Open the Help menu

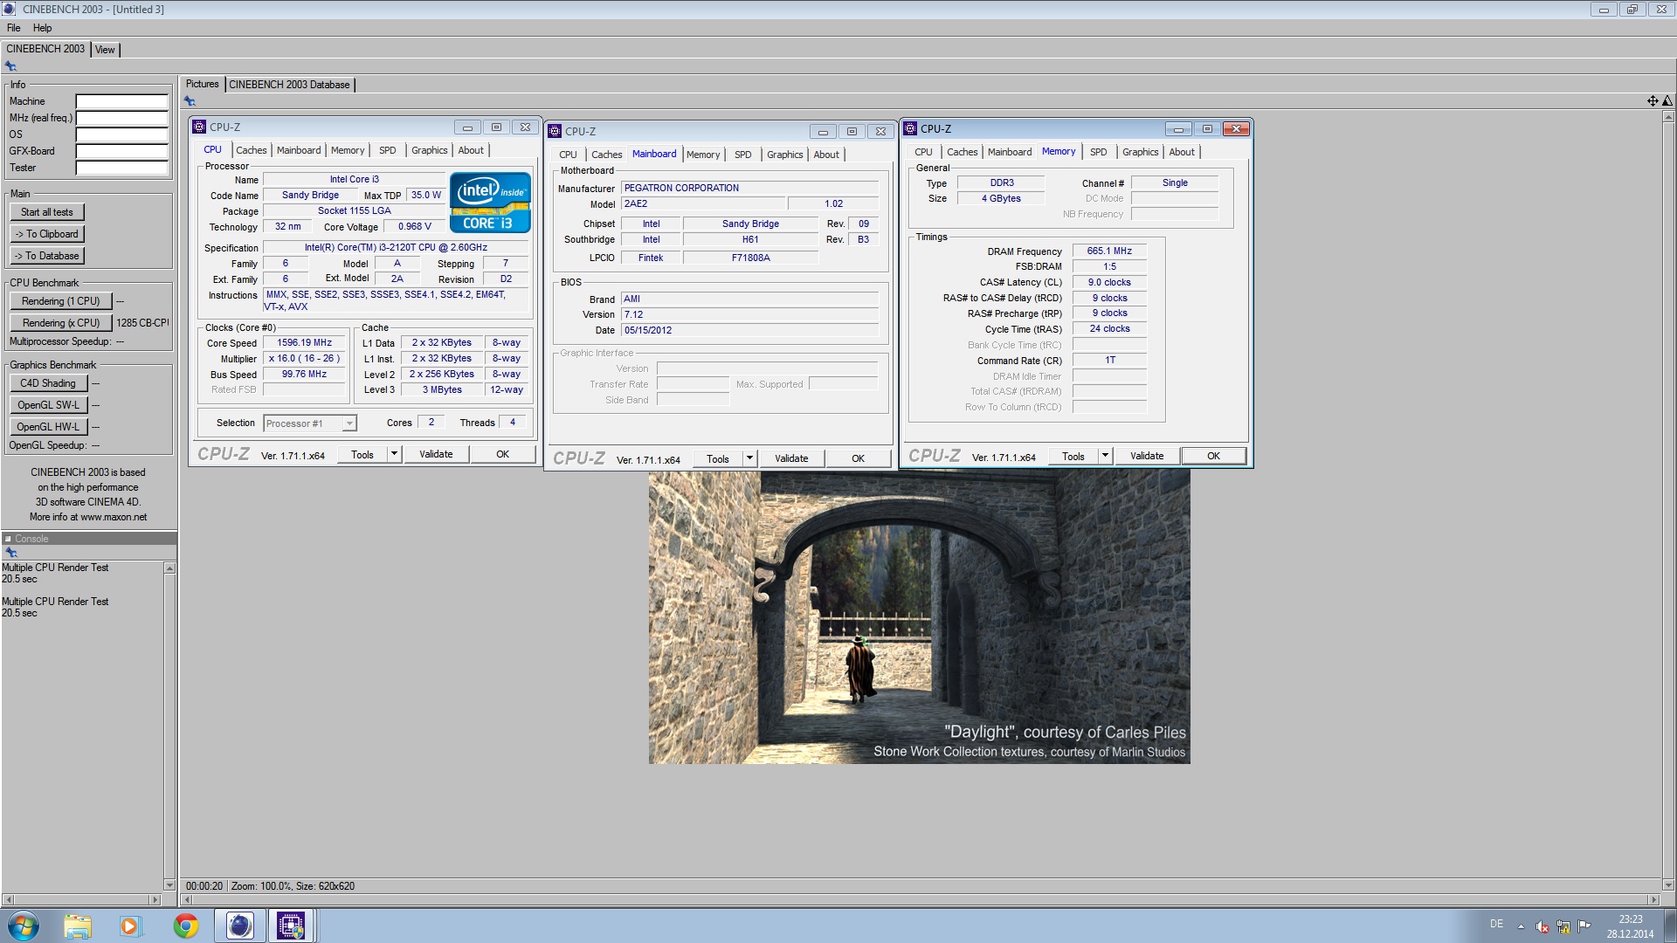point(42,28)
